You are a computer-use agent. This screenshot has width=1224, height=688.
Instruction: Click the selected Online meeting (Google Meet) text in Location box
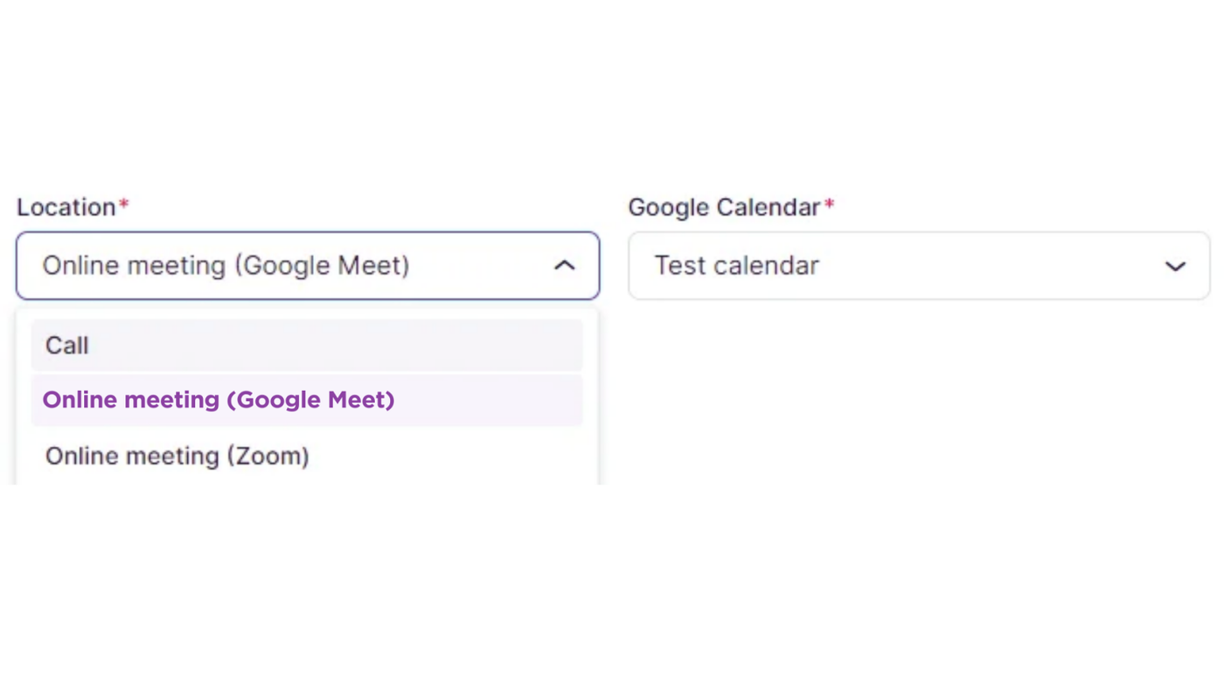tap(226, 266)
